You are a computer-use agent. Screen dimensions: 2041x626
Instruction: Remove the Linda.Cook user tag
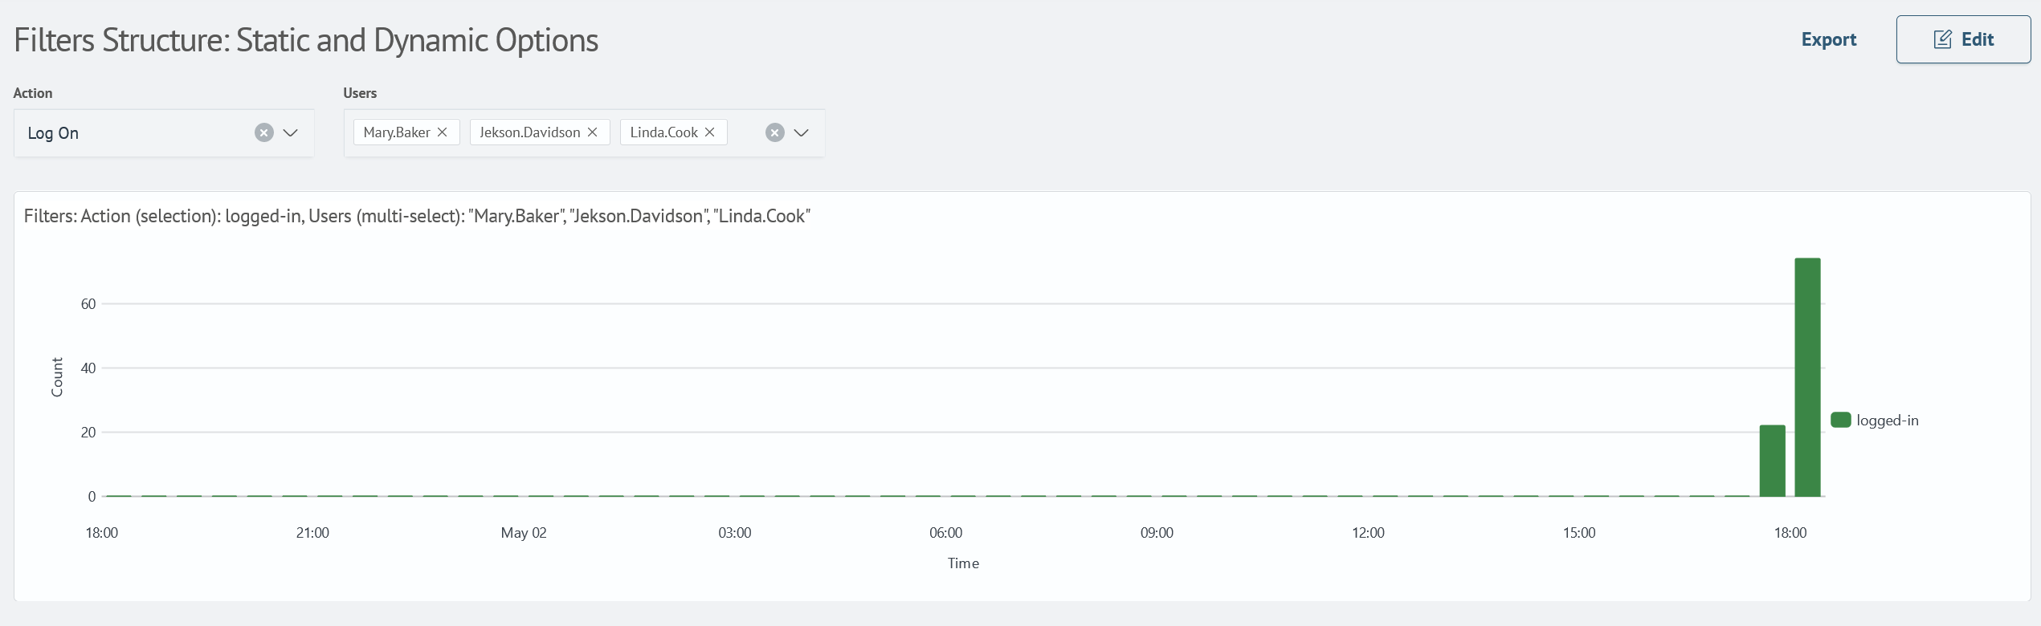[709, 132]
